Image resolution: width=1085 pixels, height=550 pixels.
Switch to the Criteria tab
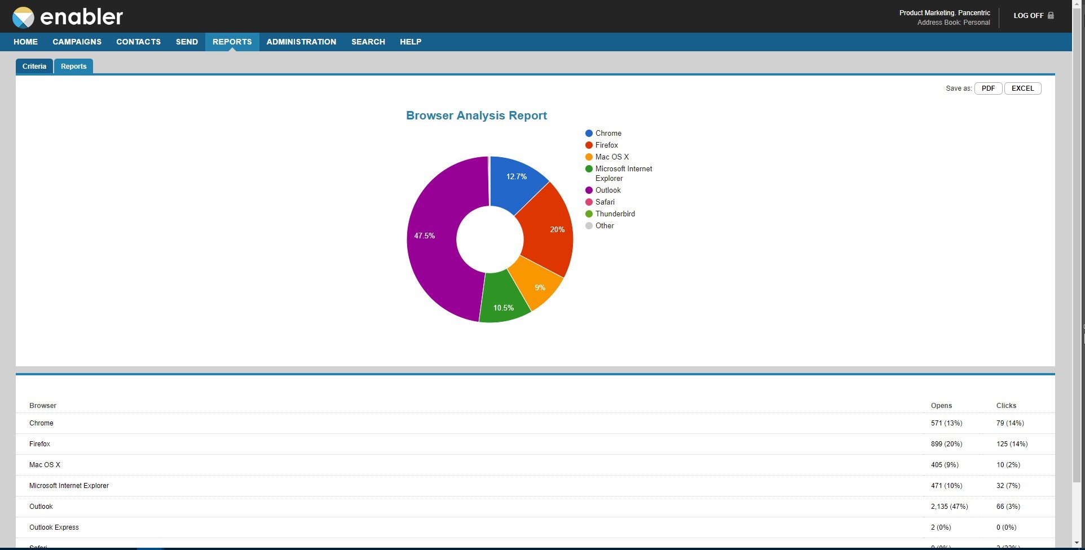pos(34,66)
